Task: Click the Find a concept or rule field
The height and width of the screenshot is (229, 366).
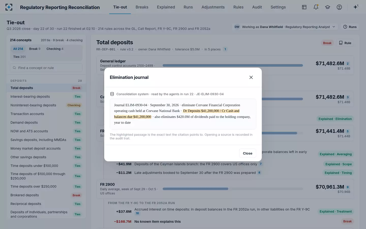Action: coord(46,68)
